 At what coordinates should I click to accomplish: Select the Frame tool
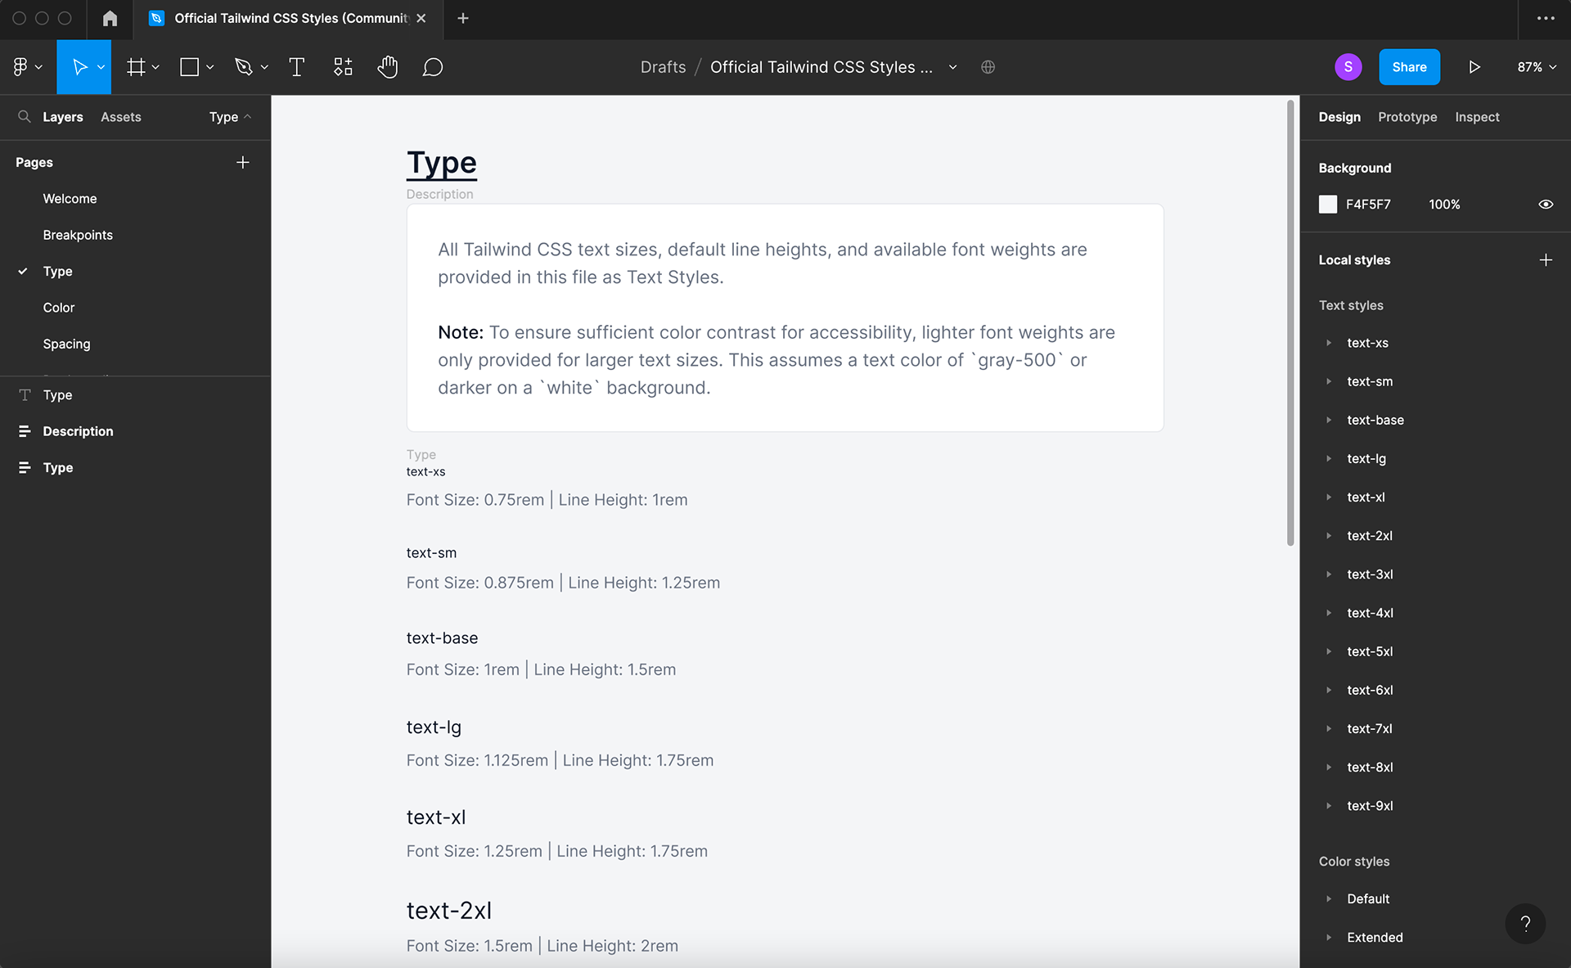click(x=136, y=67)
